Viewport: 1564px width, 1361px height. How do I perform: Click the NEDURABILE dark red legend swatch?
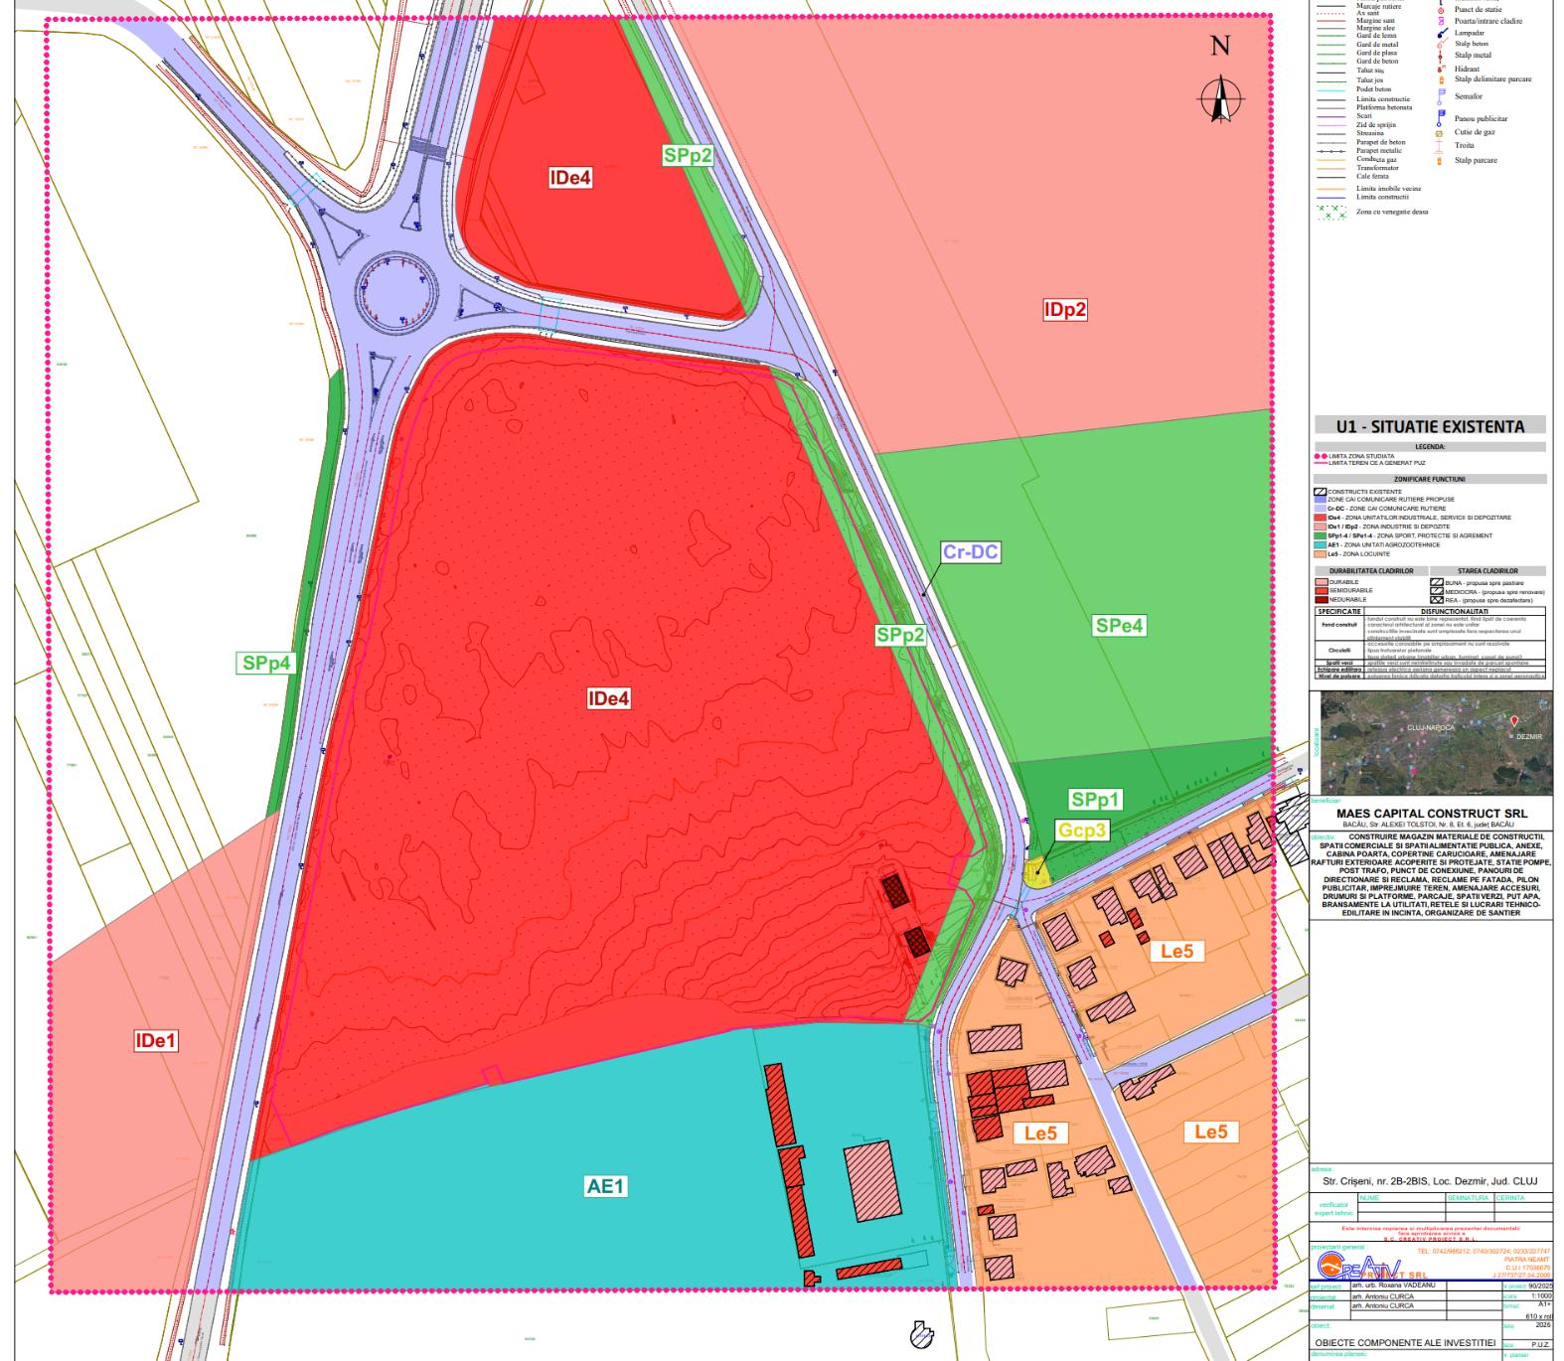(x=1322, y=600)
